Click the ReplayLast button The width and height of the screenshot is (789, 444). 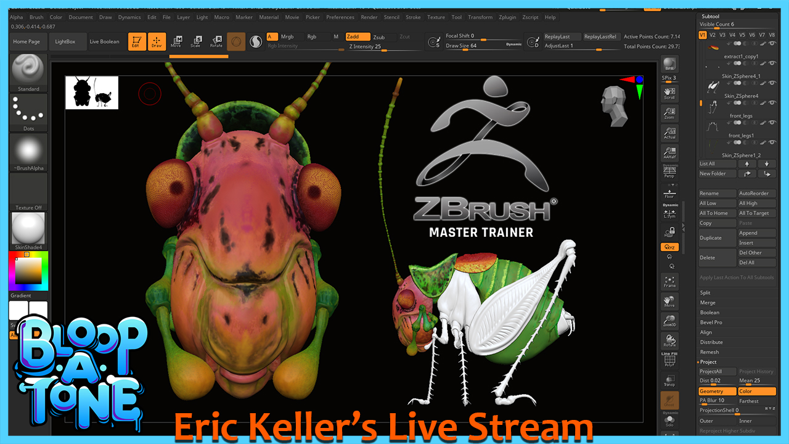pos(562,37)
